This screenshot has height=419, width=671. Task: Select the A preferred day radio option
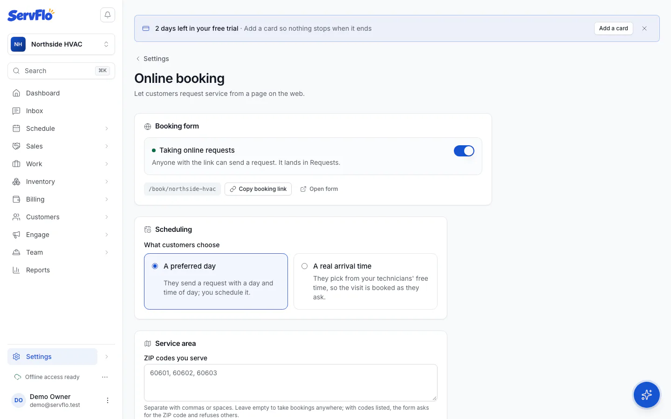pos(216,281)
